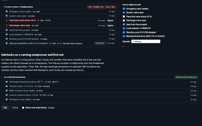This screenshot has height=126, width=202.
Task: Click 'Discharge valve open' red permissive text
Action: point(20,26)
